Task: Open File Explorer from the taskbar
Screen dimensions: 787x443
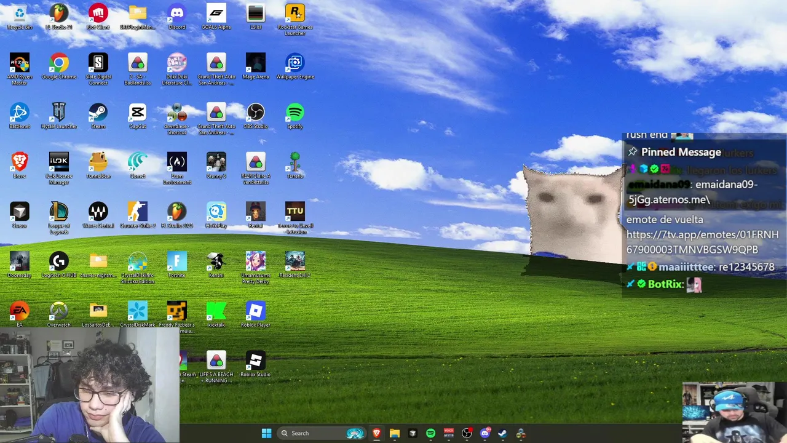Action: [x=395, y=433]
